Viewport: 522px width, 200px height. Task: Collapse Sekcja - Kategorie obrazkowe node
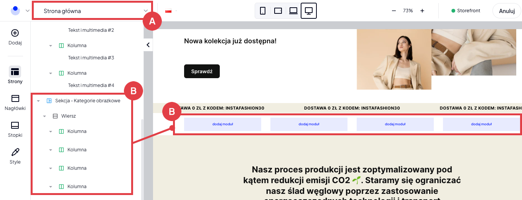[x=38, y=101]
